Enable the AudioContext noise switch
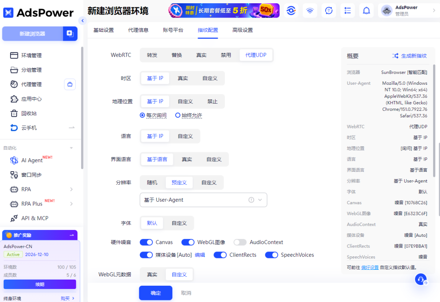The height and width of the screenshot is (302, 440). coord(240,242)
